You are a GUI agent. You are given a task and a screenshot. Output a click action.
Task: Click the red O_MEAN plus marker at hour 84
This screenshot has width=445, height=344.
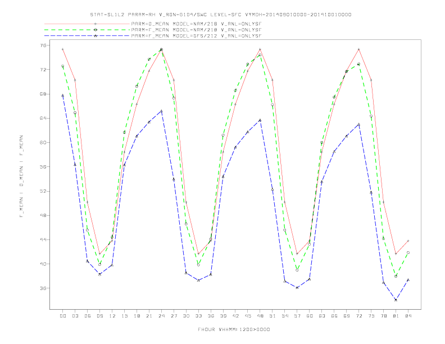(x=408, y=241)
